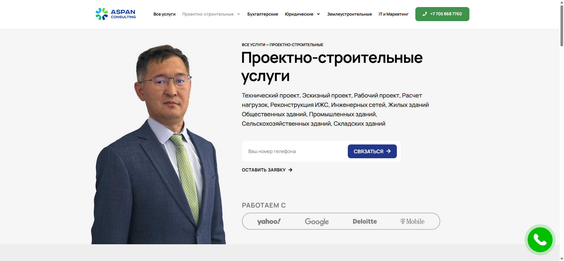Screen dimensions: 564x261
Task: Open the IT и Маркетинг menu item
Action: pyautogui.click(x=394, y=14)
